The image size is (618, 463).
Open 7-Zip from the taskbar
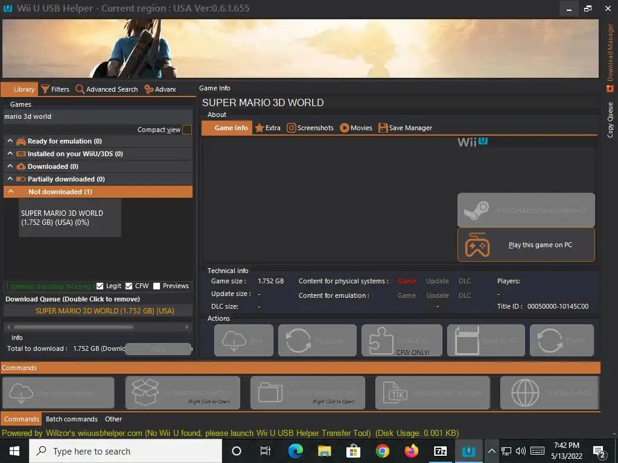(440, 451)
